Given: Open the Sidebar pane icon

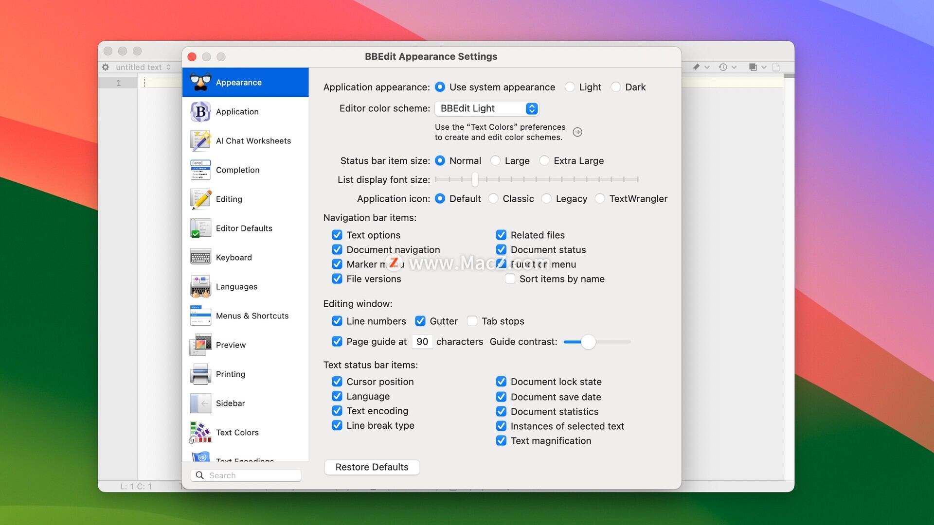Looking at the screenshot, I should 200,403.
